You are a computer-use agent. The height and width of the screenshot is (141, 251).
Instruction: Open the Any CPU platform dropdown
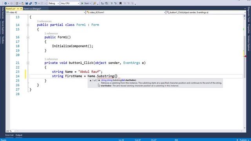point(70,3)
